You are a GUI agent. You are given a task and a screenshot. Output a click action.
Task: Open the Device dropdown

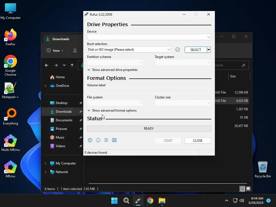click(x=149, y=37)
